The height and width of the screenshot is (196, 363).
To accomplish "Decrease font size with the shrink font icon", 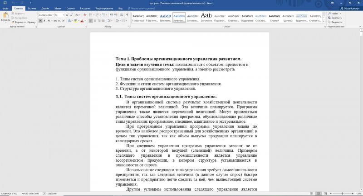I will pos(71,15).
